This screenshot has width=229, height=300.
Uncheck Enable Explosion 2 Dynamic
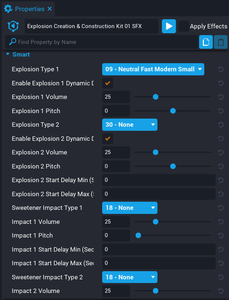point(107,139)
